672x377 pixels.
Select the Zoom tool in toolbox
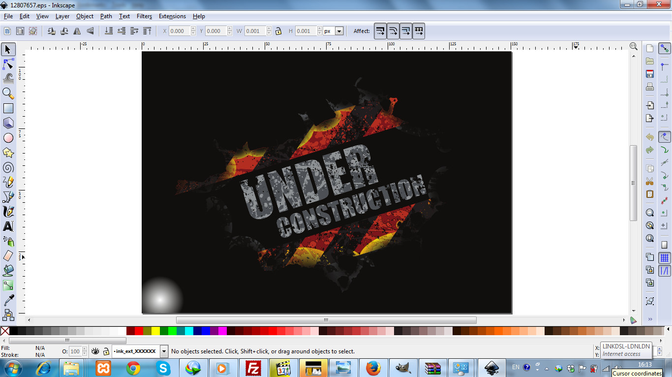click(8, 93)
